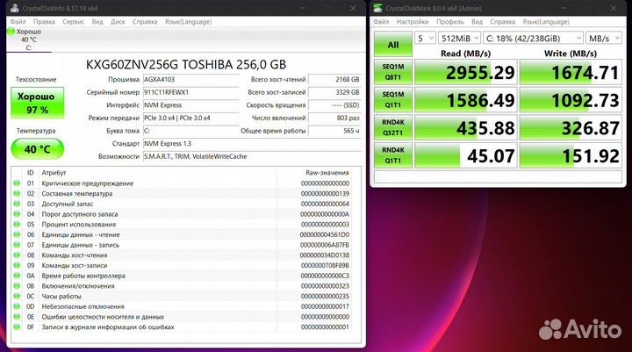Open Сервис menu in CrystalDiskInfo
This screenshot has height=352, width=632.
[x=74, y=22]
